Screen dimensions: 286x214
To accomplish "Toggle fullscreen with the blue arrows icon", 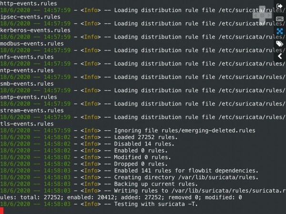I will pos(280,31).
